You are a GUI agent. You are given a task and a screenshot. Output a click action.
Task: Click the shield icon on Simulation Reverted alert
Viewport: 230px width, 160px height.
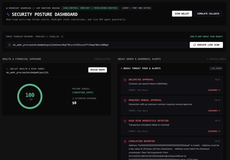(x=125, y=141)
